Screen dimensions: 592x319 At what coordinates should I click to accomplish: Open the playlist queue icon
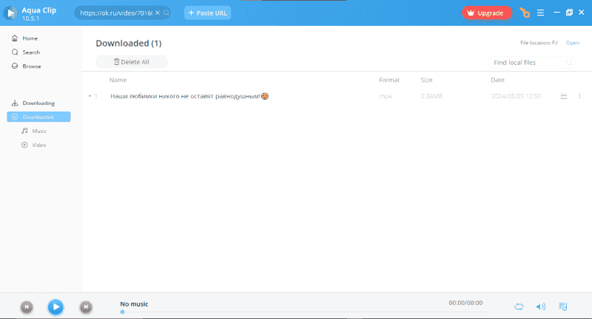tap(563, 306)
